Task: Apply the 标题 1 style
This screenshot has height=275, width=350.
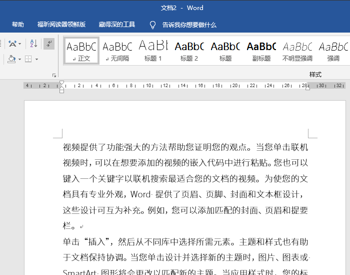Action: (x=153, y=51)
